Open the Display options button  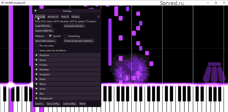click(x=75, y=17)
